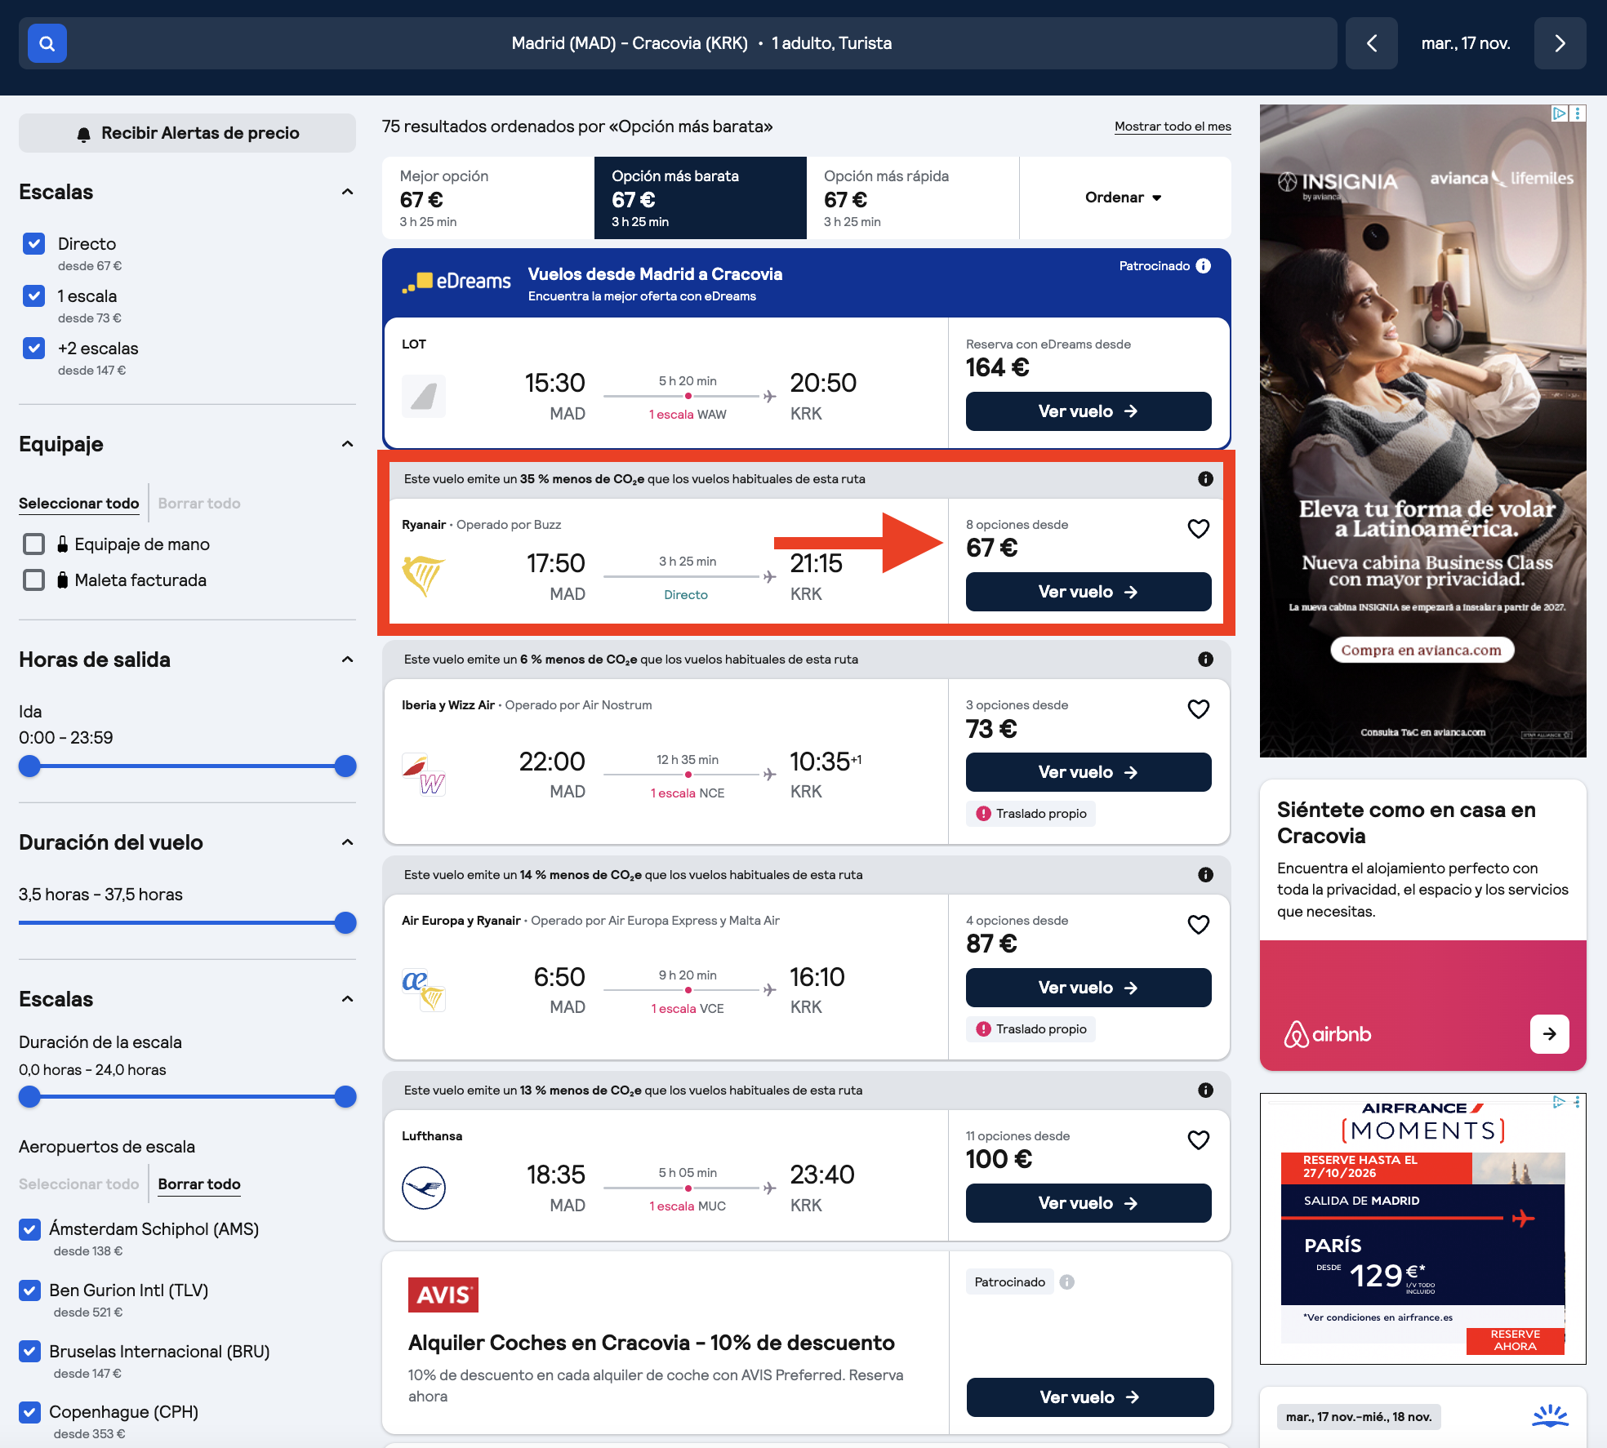Click Reserve Ahora on Air France ad
The height and width of the screenshot is (1448, 1607).
tap(1515, 1340)
